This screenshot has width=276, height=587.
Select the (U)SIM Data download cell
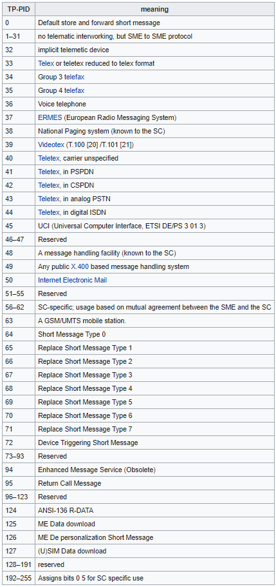[x=154, y=551]
